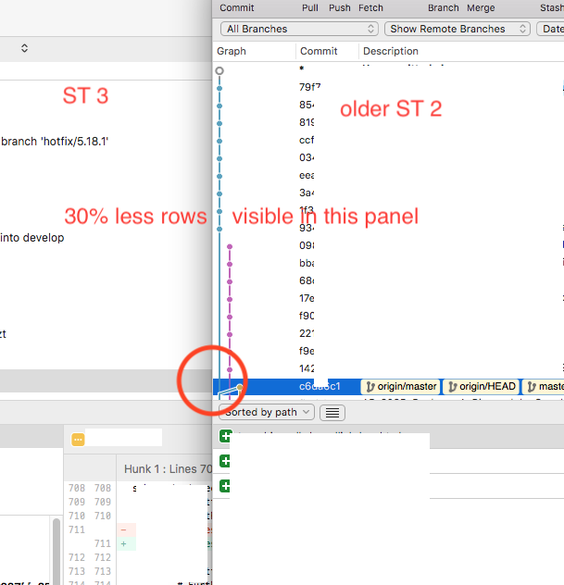Click the list view mode button
The height and width of the screenshot is (585, 564).
(332, 413)
